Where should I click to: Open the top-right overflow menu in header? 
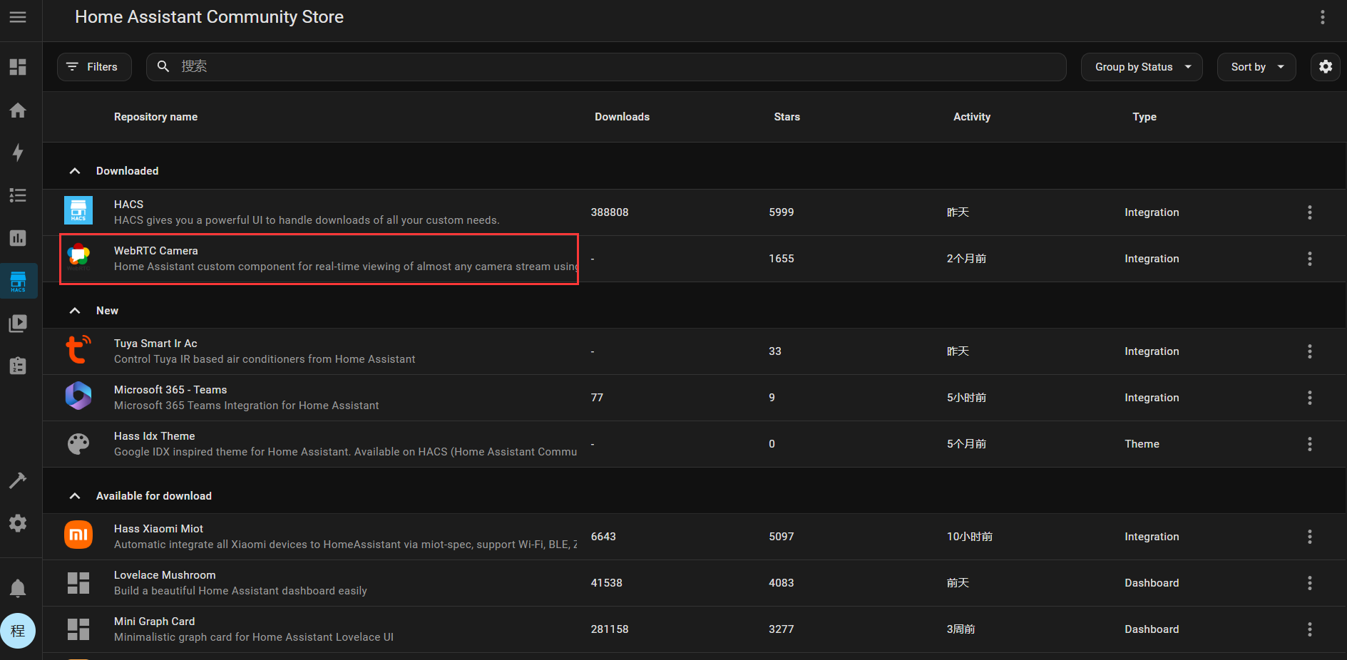(1322, 17)
